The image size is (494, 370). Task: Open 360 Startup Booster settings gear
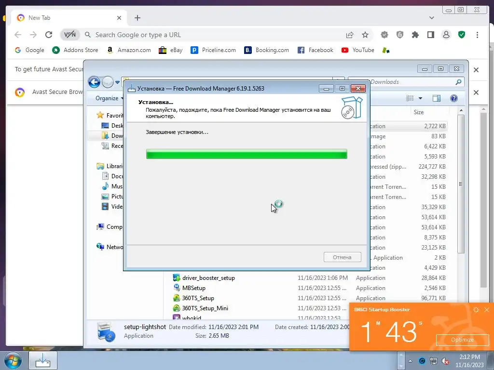tap(476, 310)
